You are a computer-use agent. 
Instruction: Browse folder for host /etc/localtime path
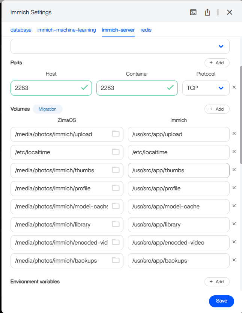click(116, 152)
